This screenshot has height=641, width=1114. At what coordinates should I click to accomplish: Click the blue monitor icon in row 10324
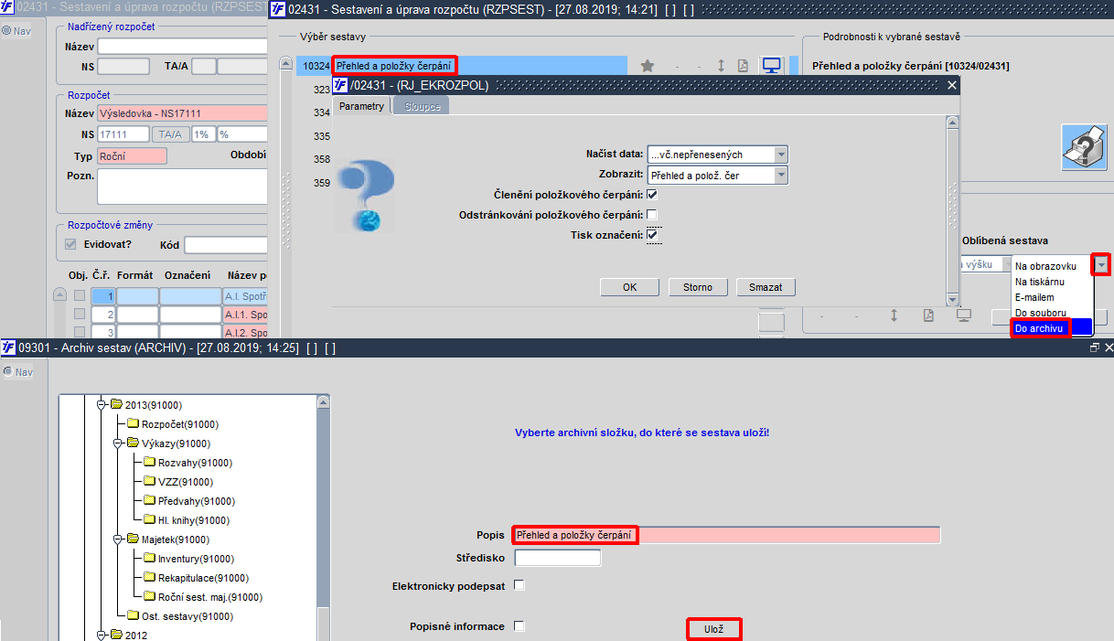(772, 66)
